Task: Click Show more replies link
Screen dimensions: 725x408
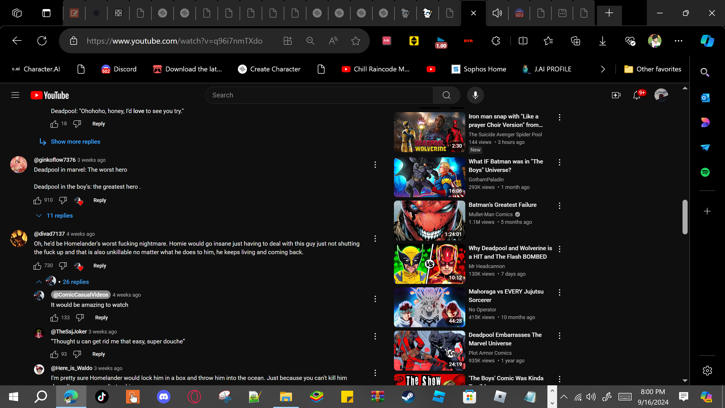Action: [x=75, y=142]
